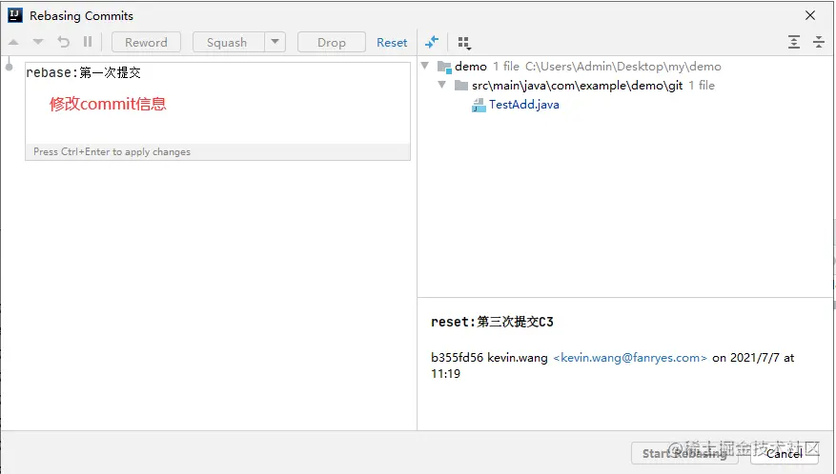Click commit title reset:第三次提交C3
This screenshot has width=836, height=474.
pyautogui.click(x=492, y=322)
